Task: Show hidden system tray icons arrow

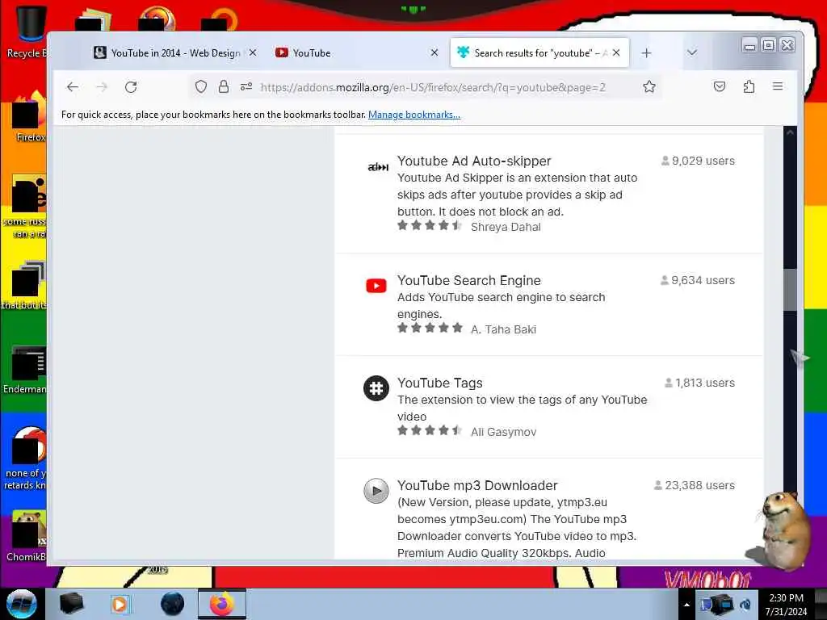Action: pyautogui.click(x=686, y=605)
